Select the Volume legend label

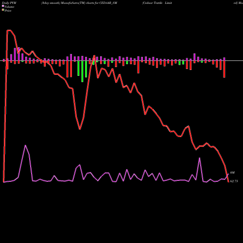pyautogui.click(x=9, y=7)
